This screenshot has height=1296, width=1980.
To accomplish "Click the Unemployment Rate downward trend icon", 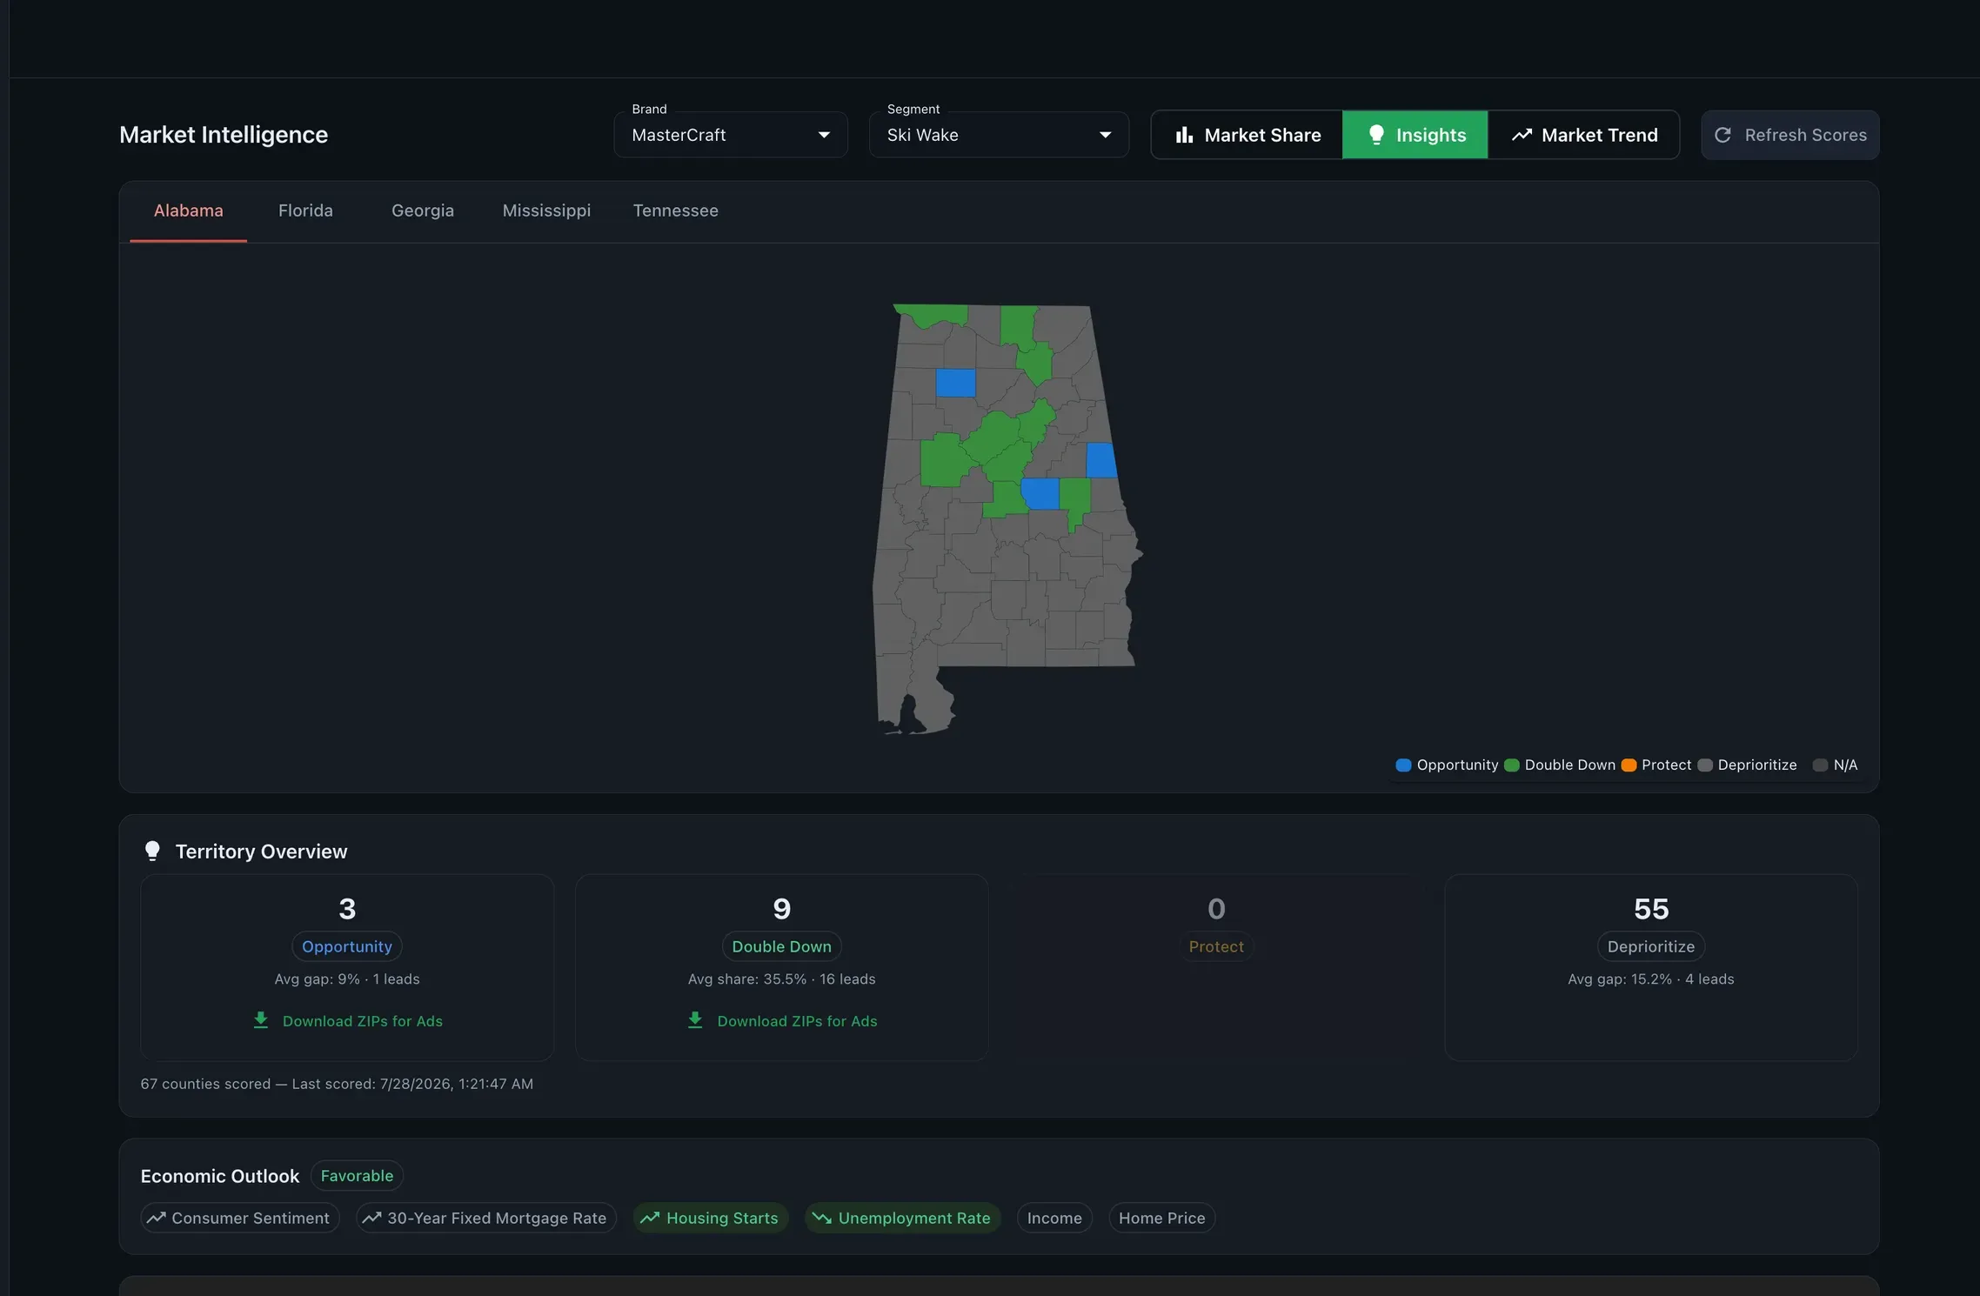I will (822, 1218).
